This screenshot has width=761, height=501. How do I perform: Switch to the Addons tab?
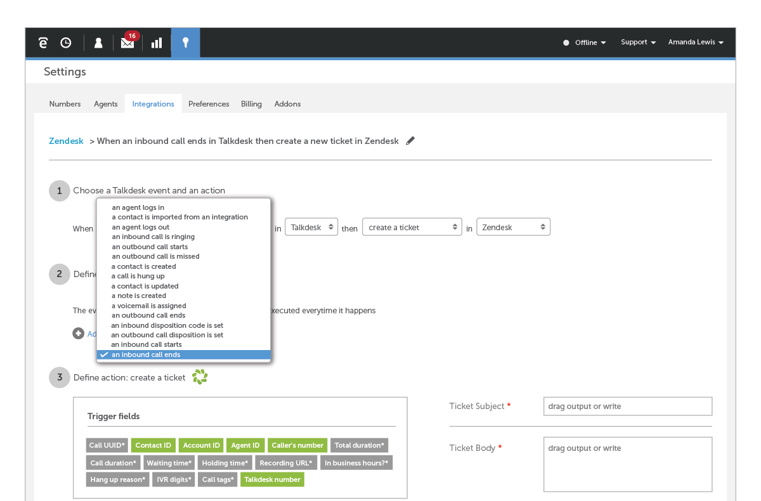pyautogui.click(x=287, y=104)
